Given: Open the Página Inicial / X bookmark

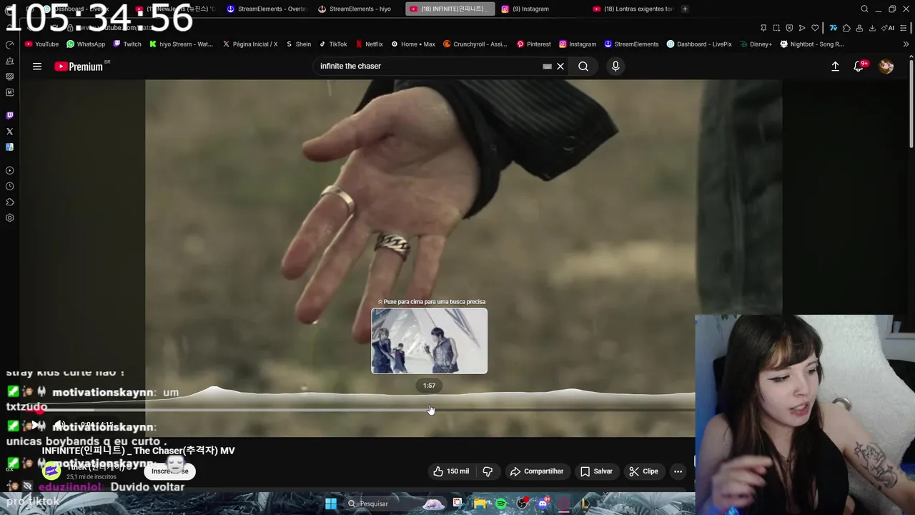Looking at the screenshot, I should (250, 44).
